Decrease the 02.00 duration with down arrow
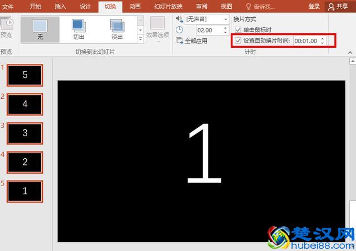356x251 pixels. [x=225, y=32]
